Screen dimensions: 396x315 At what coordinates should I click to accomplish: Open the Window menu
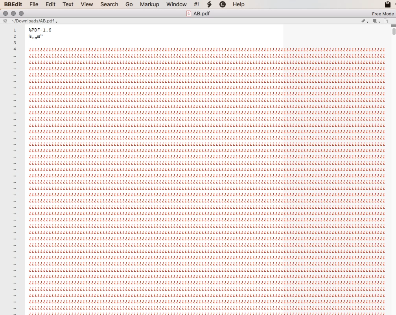click(x=177, y=4)
